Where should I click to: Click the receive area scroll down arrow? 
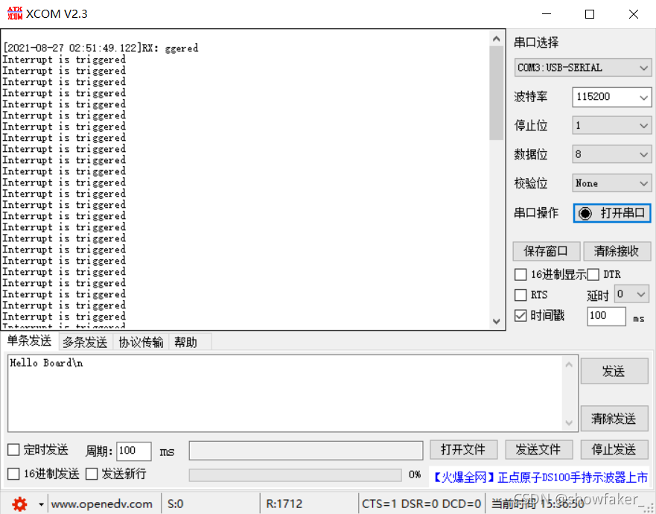[496, 322]
